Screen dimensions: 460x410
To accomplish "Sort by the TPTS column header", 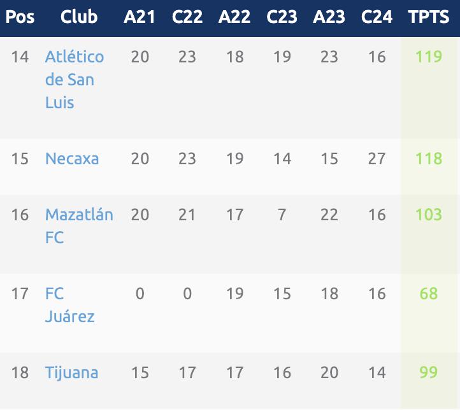I will click(429, 17).
